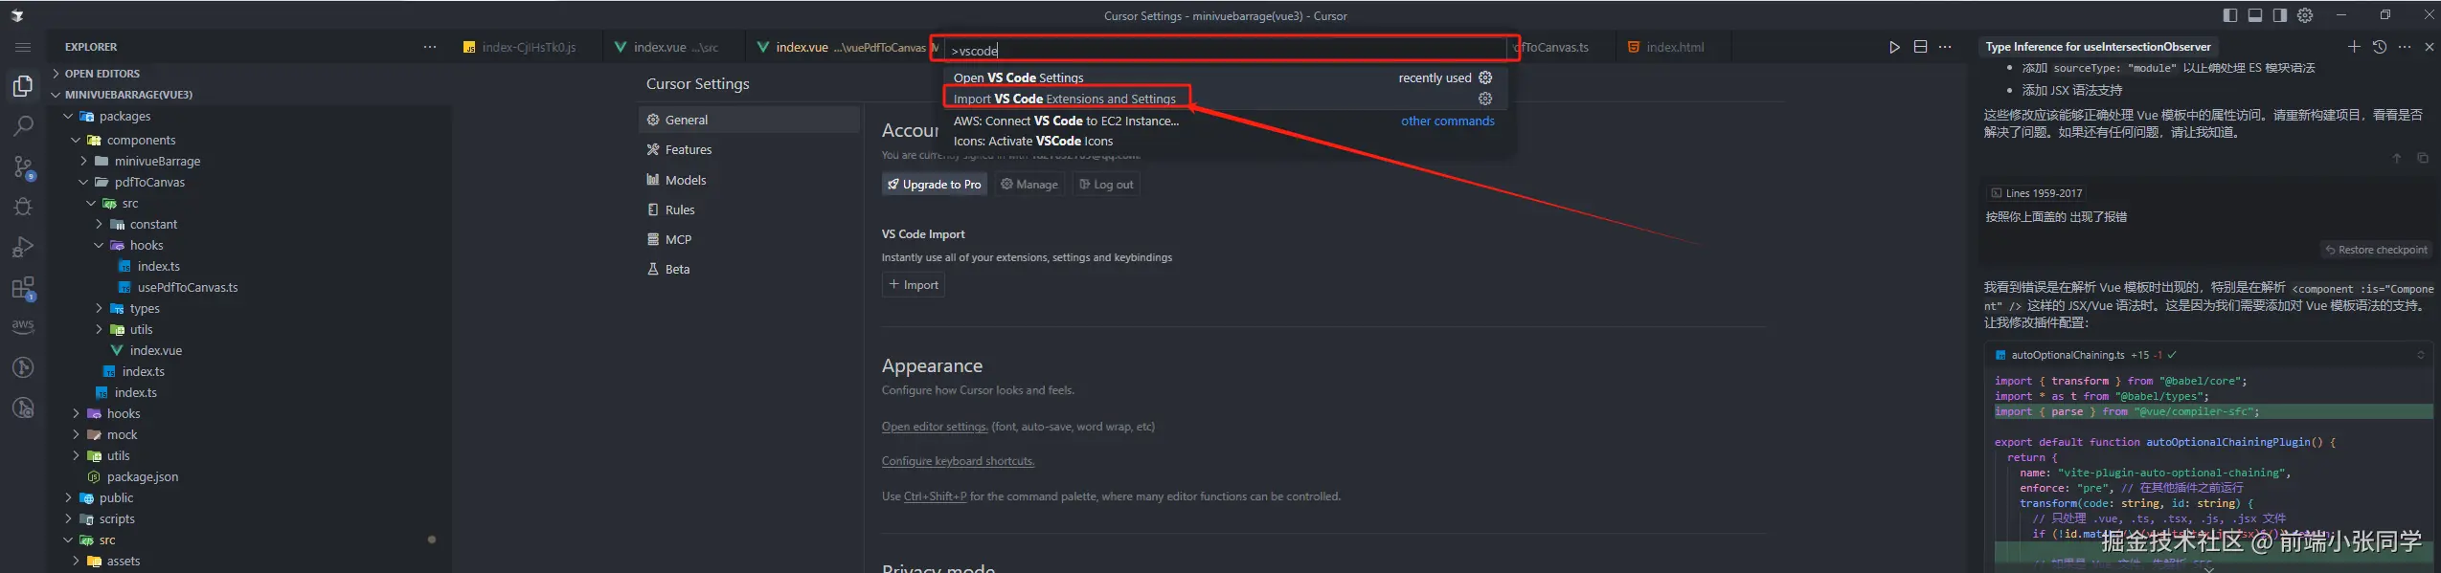Image resolution: width=2441 pixels, height=573 pixels.
Task: Expand the scripts folder
Action: click(x=249, y=518)
